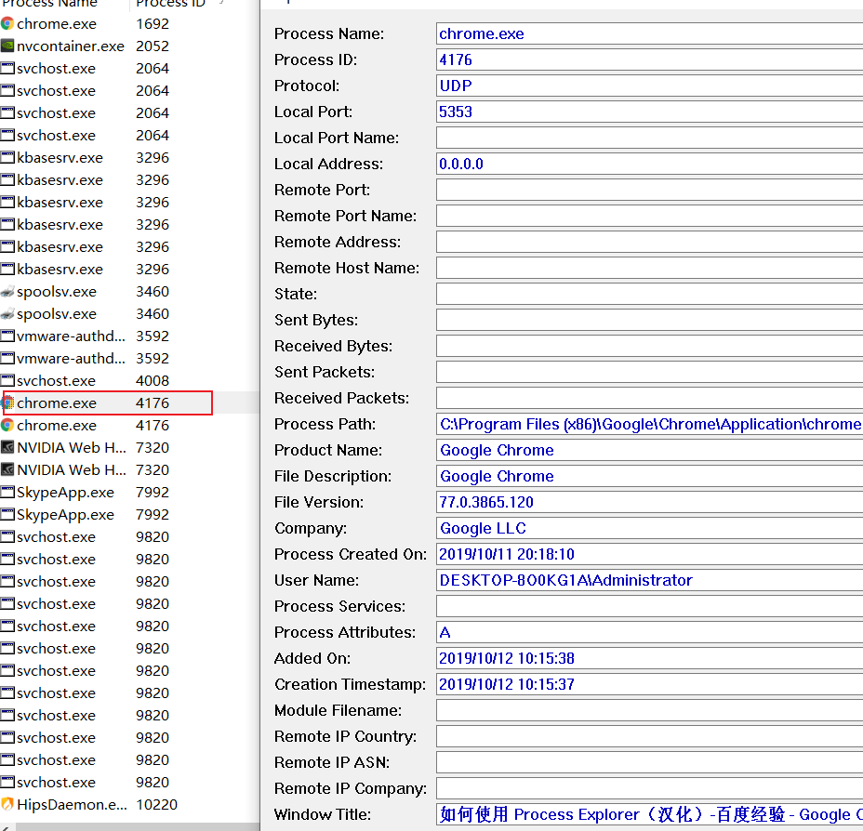
Task: Click the Company field showing Google LLC
Action: [x=649, y=529]
